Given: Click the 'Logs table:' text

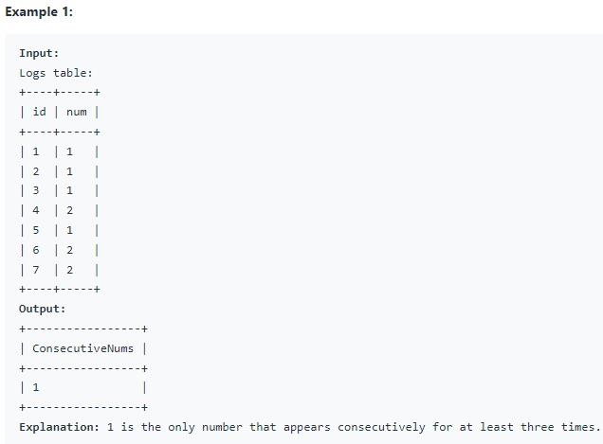Looking at the screenshot, I should 56,73.
